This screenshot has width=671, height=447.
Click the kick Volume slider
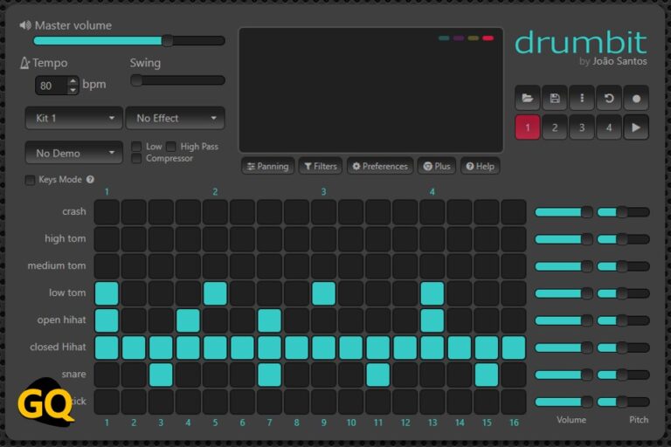564,402
